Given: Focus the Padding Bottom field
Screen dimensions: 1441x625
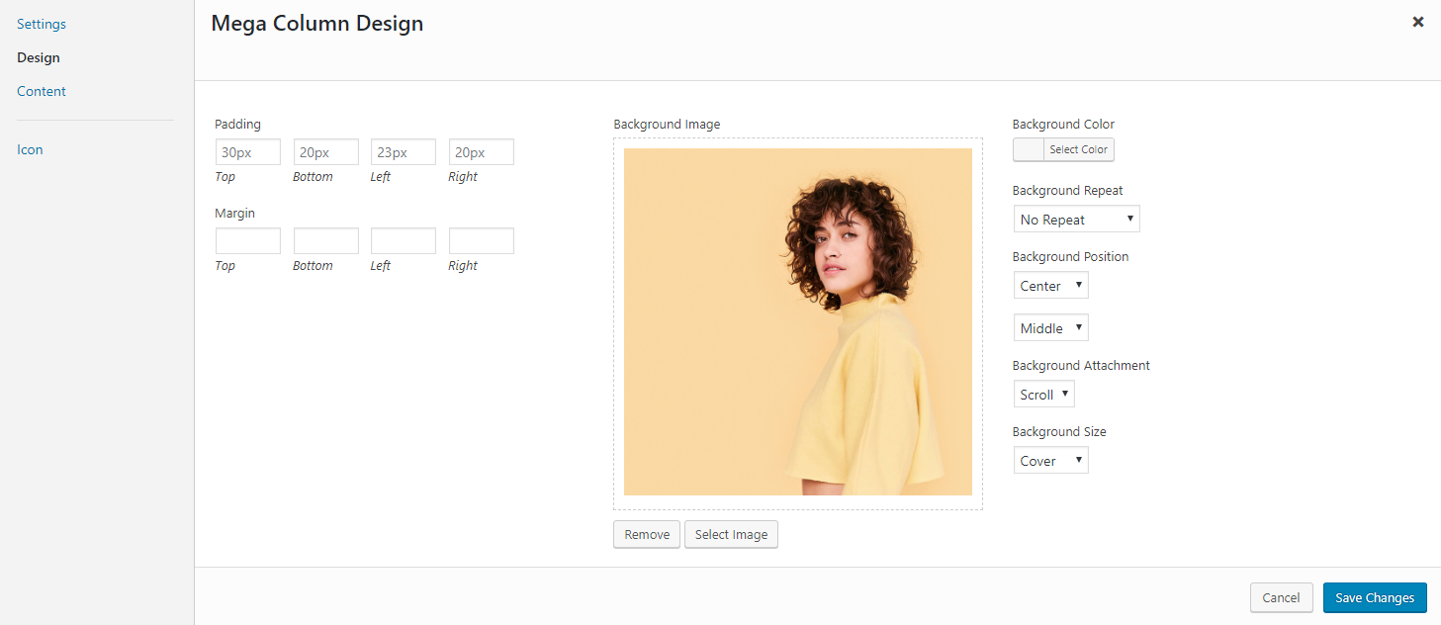Looking at the screenshot, I should click(x=325, y=152).
